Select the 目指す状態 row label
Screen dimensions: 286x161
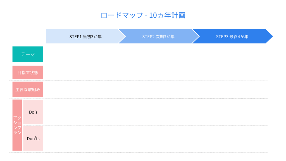(28, 73)
